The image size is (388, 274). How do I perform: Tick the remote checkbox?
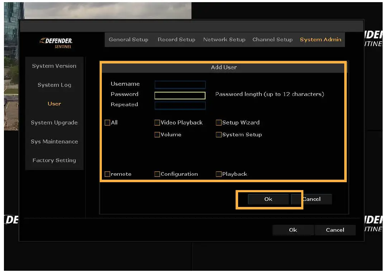[x=107, y=174]
